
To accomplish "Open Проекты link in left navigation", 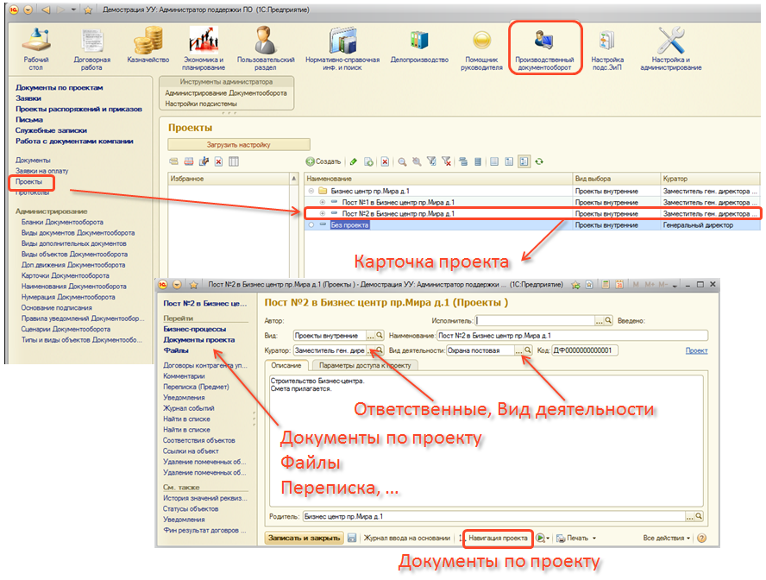I will [28, 182].
